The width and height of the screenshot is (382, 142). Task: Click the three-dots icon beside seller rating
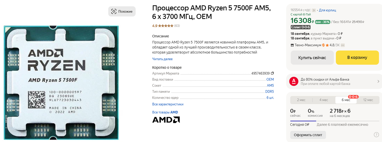click(343, 45)
